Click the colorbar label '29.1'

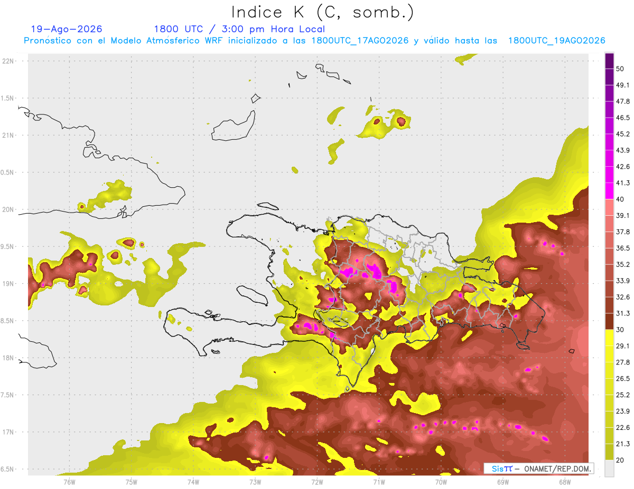623,346
